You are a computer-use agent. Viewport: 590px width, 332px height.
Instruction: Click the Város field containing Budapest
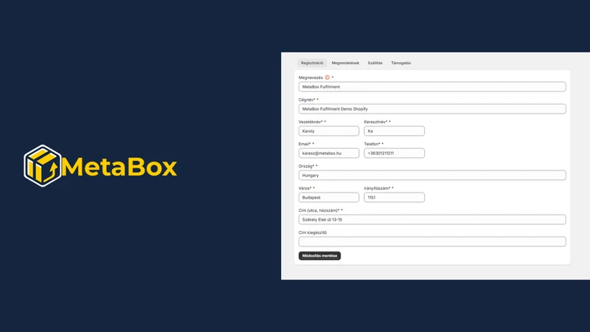click(x=328, y=197)
